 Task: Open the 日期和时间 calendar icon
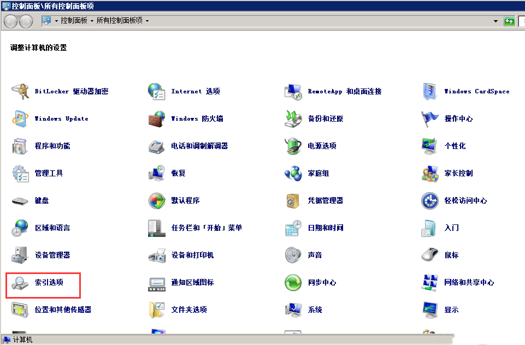pos(293,228)
